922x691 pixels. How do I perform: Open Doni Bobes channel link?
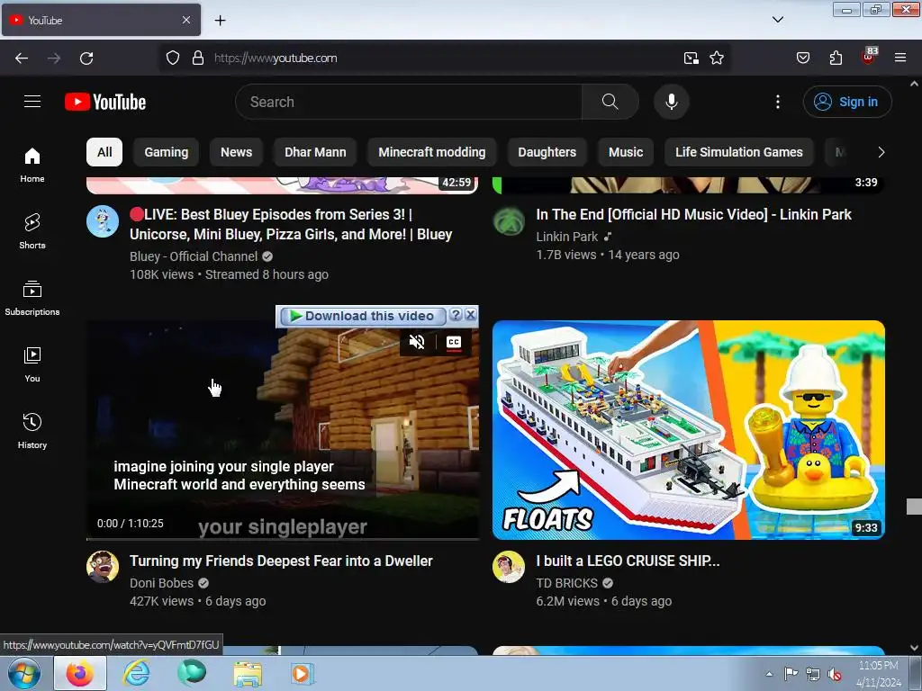(161, 583)
